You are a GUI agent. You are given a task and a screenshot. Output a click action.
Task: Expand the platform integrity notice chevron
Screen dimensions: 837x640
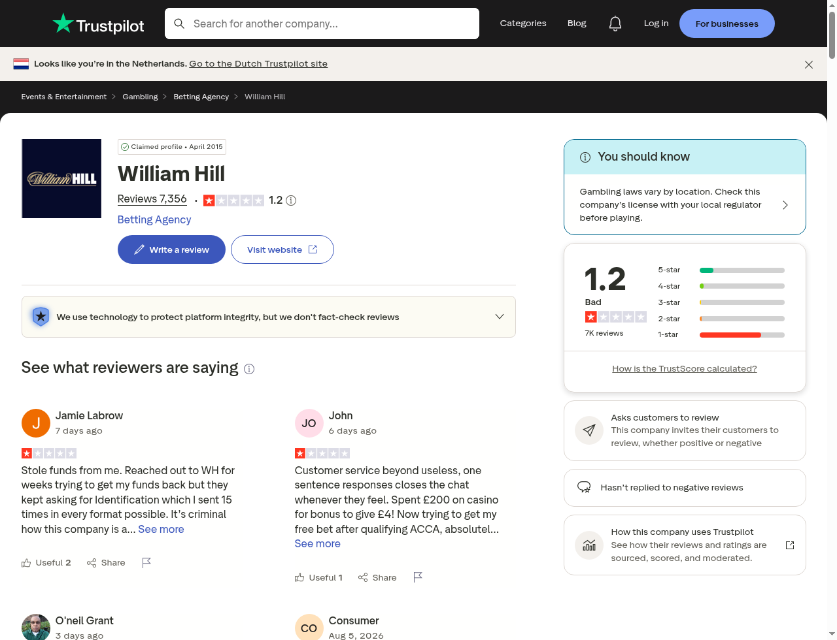(500, 317)
